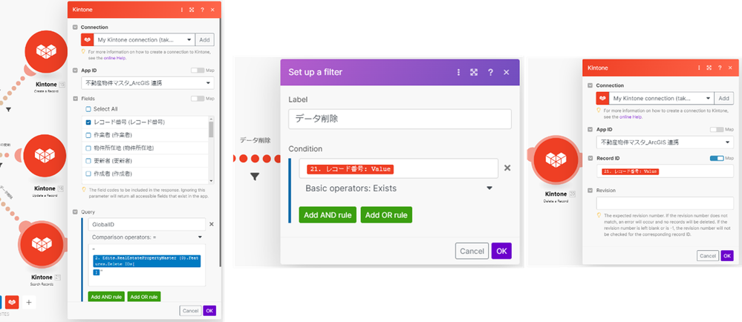The image size is (742, 322).
Task: Check the 作業者 field checkbox
Action: [88, 135]
